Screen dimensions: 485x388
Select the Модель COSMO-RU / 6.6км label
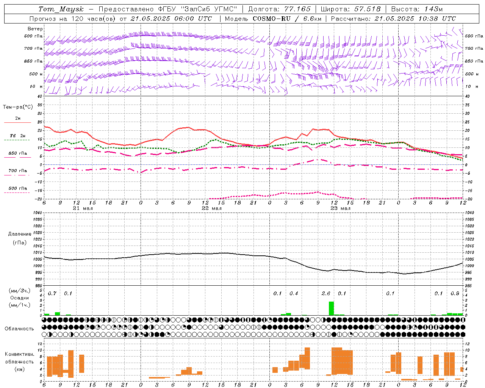pos(273,19)
